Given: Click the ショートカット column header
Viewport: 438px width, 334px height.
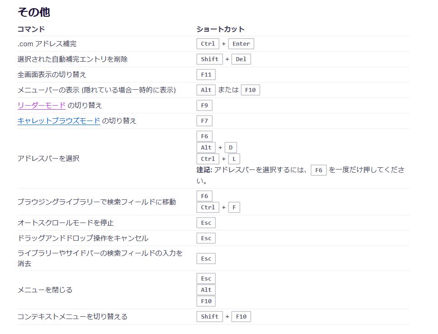Looking at the screenshot, I should pyautogui.click(x=220, y=29).
